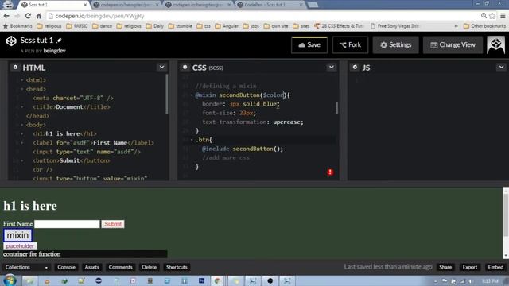This screenshot has width=509, height=286.
Task: Click the Embed button
Action: tap(495, 267)
